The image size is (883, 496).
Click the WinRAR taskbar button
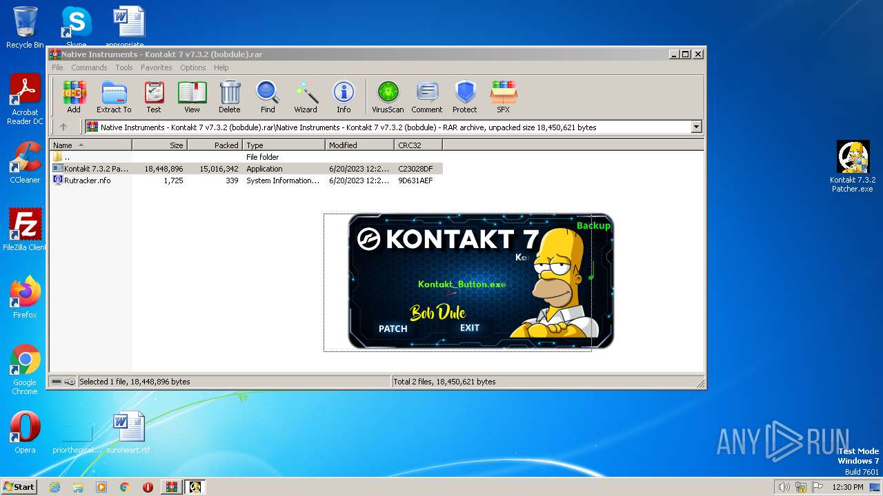tap(171, 487)
